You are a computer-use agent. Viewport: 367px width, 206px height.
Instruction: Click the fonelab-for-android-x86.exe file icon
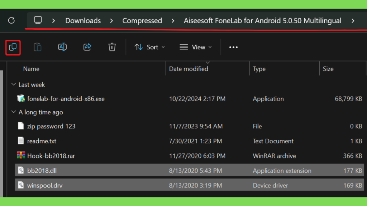coord(21,99)
